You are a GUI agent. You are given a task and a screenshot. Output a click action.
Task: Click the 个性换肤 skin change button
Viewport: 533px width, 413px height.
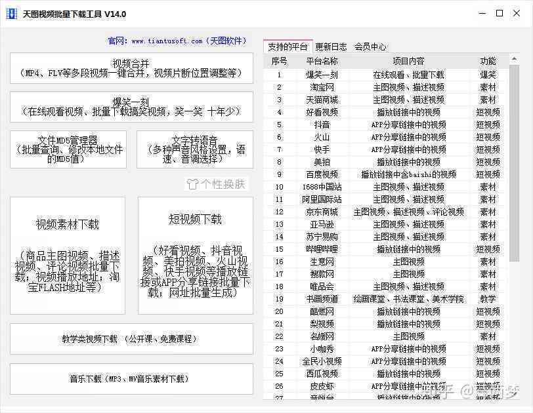[x=217, y=184]
